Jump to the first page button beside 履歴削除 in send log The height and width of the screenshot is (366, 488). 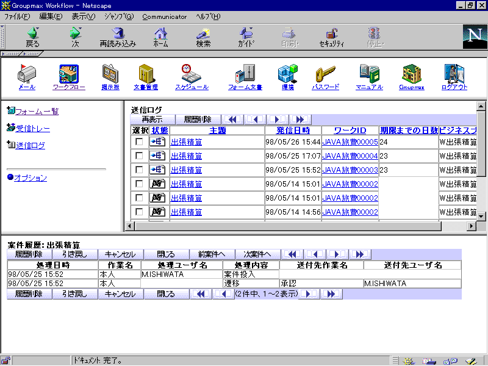click(x=232, y=120)
